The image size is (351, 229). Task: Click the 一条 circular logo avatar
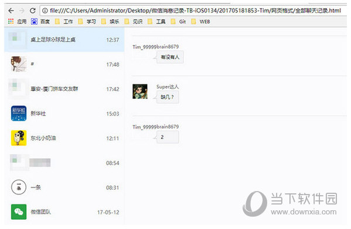(19, 188)
